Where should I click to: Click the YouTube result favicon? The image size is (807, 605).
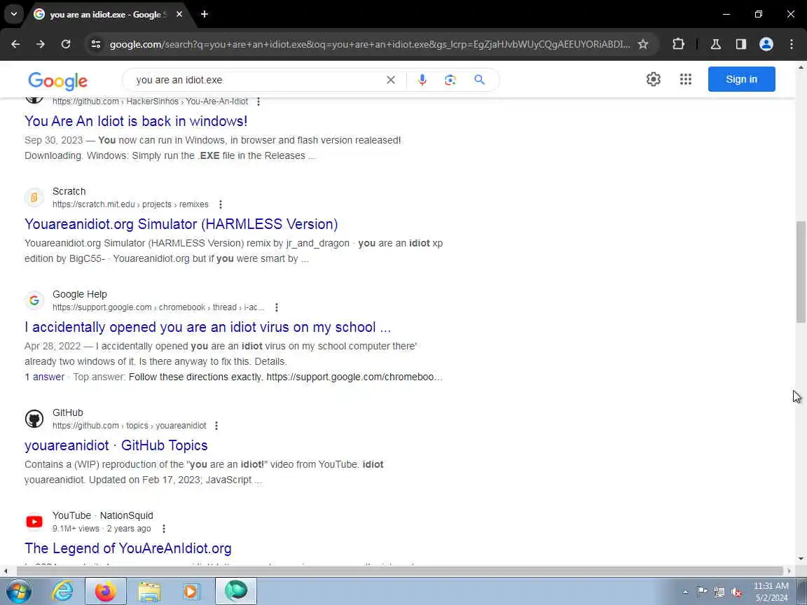(x=34, y=522)
